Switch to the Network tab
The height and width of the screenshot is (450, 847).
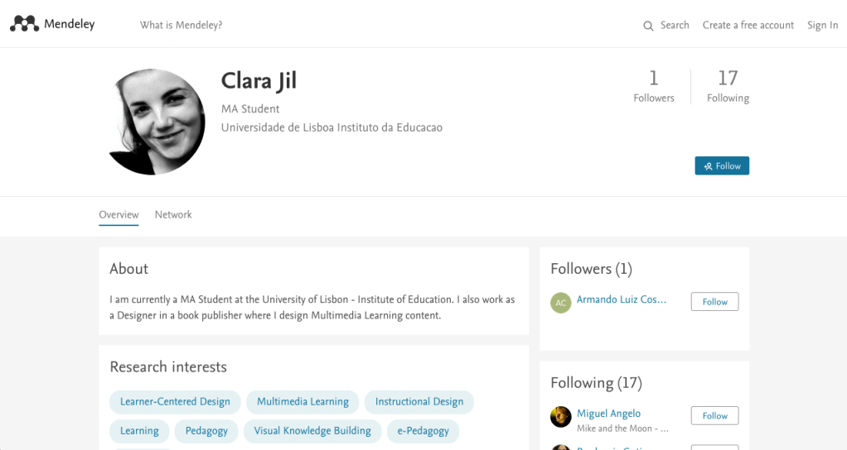click(x=173, y=214)
